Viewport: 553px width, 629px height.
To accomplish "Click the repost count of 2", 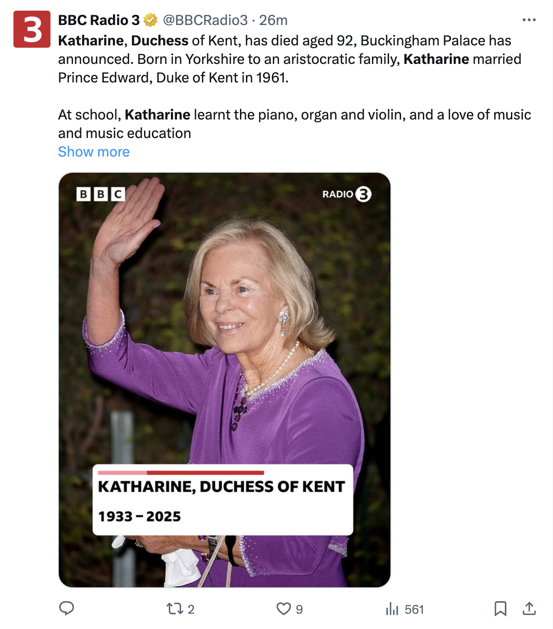I will click(x=191, y=610).
